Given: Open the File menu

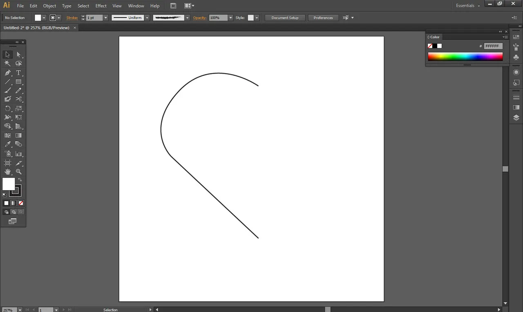Looking at the screenshot, I should coord(20,6).
